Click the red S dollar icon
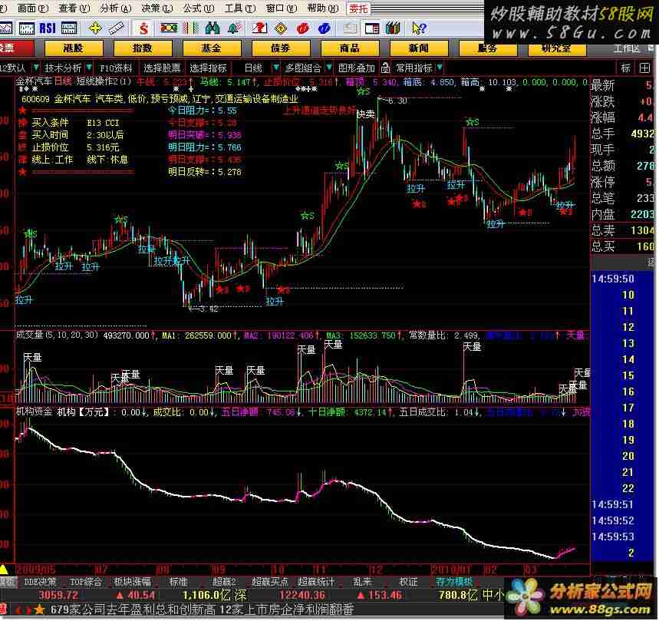This screenshot has height=621, width=659. 143,28
